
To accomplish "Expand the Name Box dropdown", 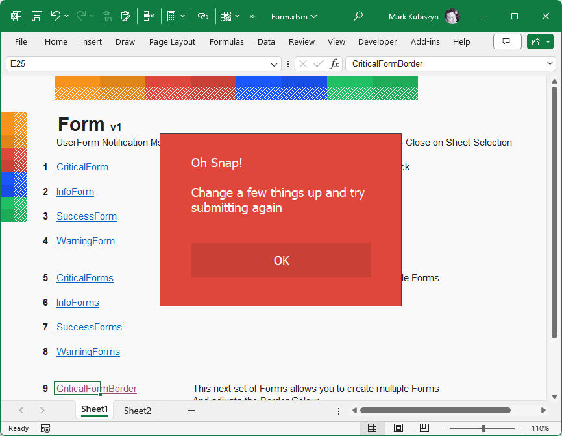I will tap(274, 64).
